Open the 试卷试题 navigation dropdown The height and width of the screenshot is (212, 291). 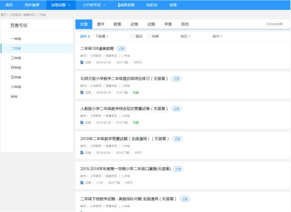(x=61, y=5)
